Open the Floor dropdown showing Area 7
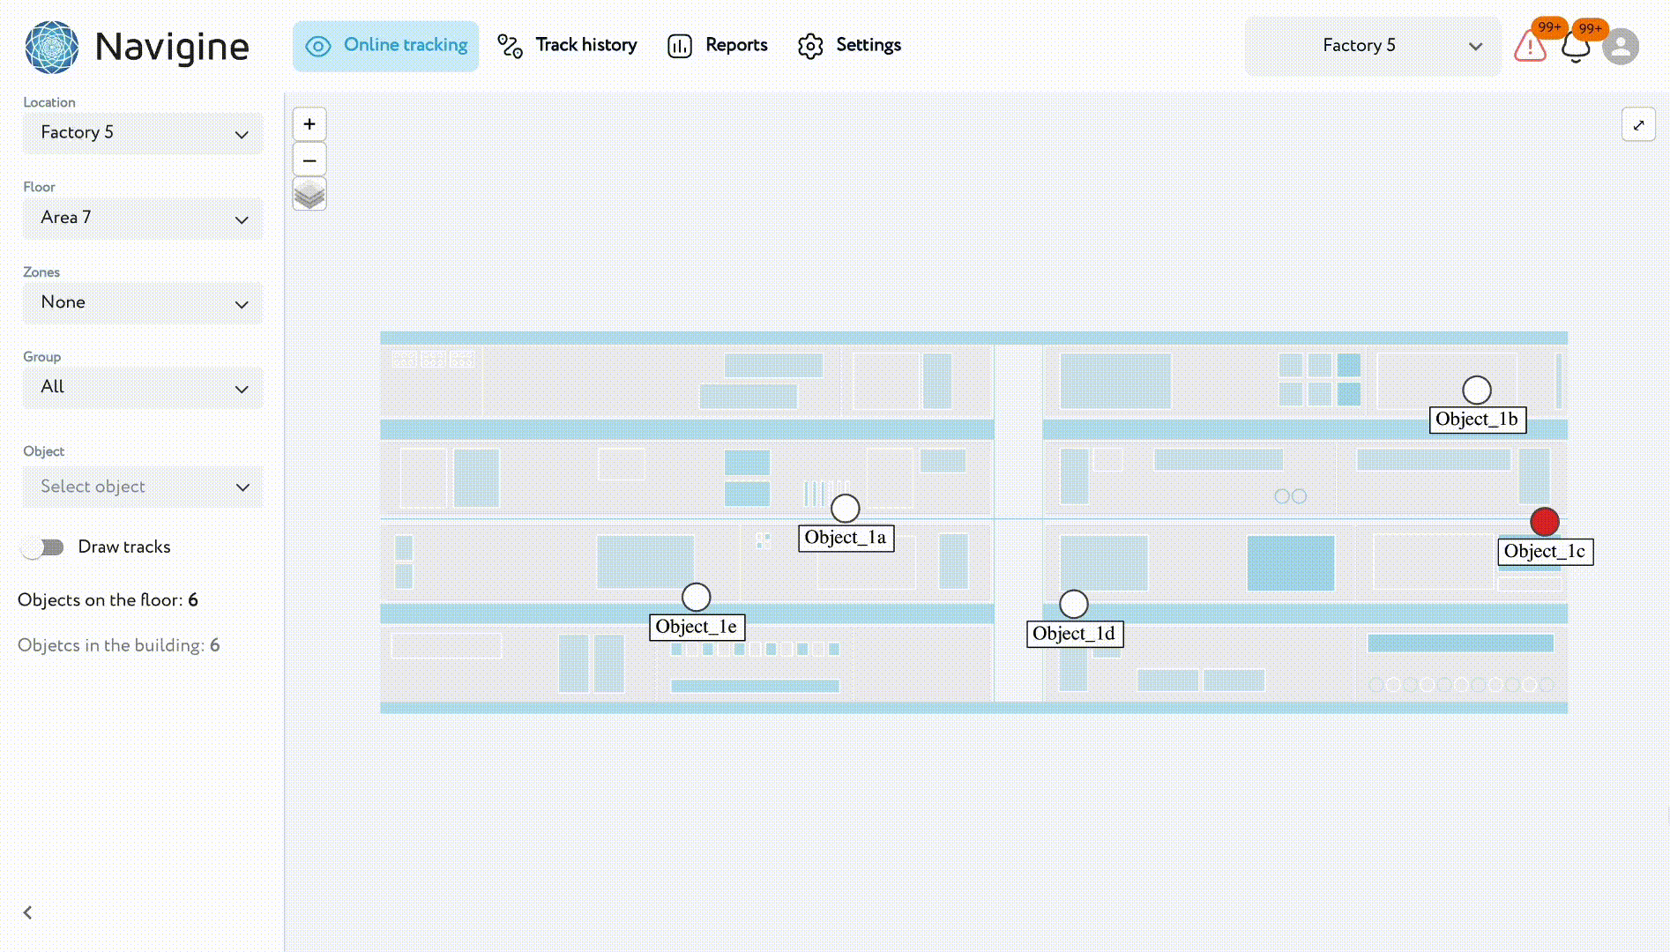 click(143, 218)
